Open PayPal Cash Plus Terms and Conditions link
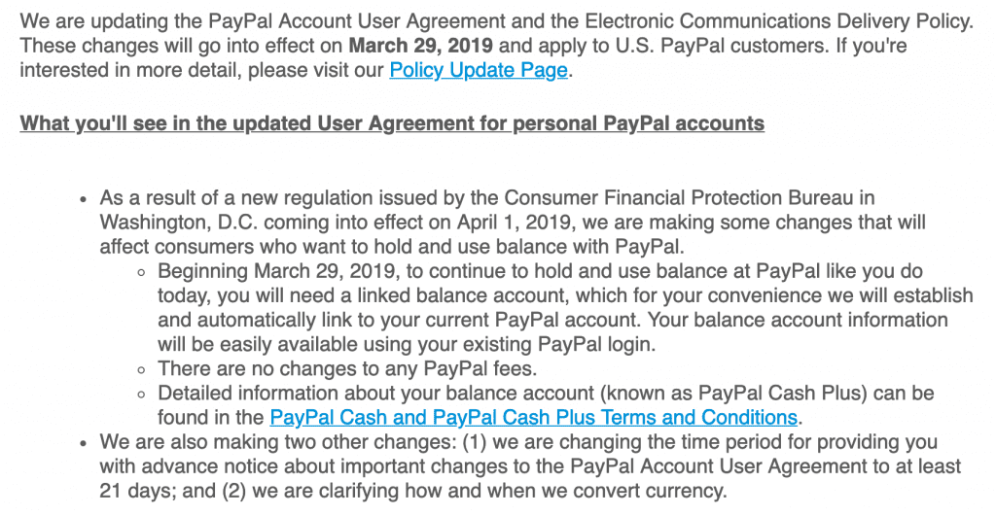This screenshot has height=516, width=996. click(x=533, y=418)
